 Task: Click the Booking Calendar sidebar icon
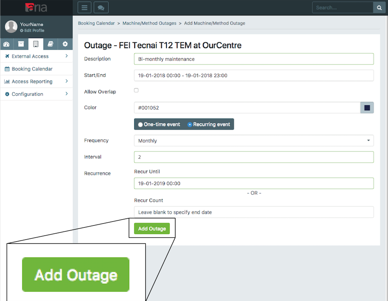coord(7,69)
